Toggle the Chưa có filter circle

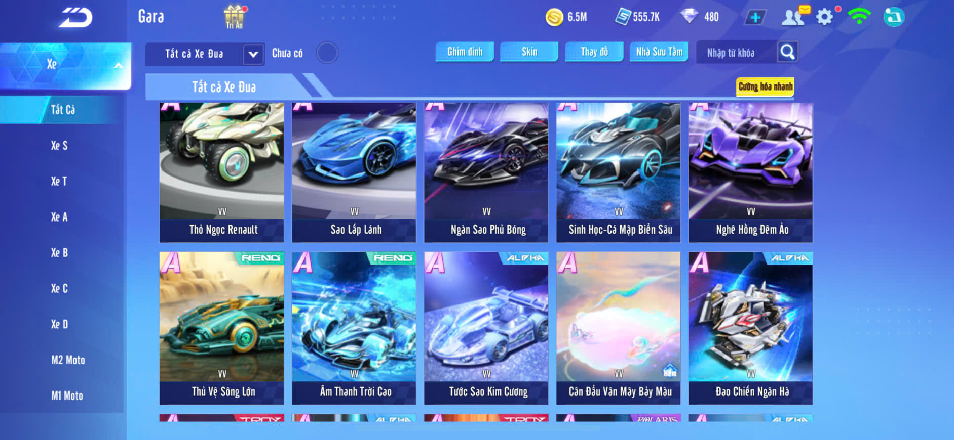327,53
